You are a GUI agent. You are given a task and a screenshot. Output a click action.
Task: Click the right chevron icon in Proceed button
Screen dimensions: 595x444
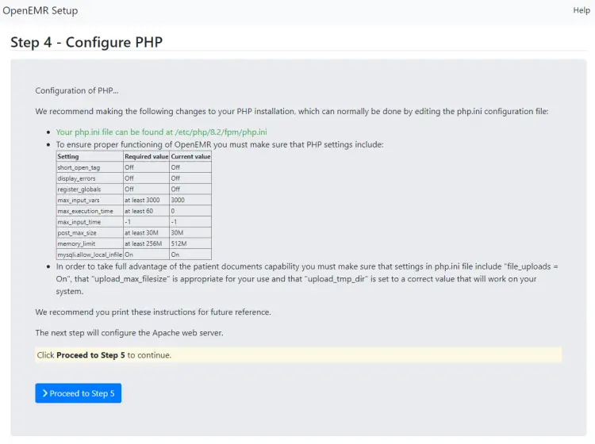click(x=45, y=394)
